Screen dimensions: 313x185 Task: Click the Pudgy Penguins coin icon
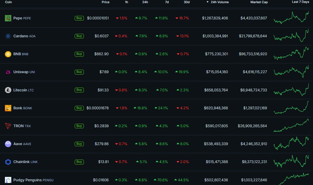coord(8,180)
